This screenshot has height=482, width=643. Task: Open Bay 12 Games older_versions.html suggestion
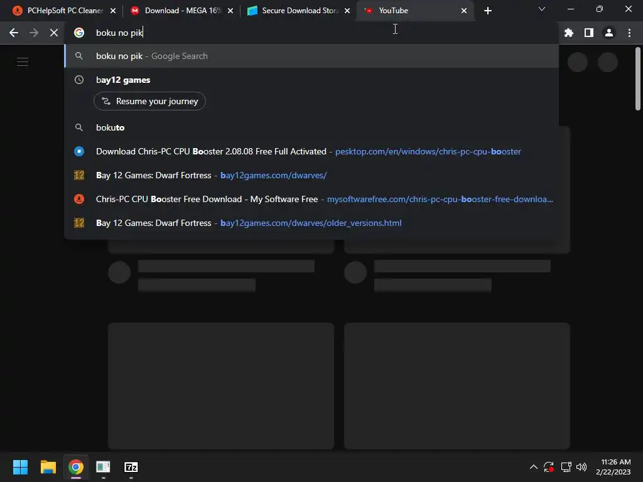pos(311,223)
